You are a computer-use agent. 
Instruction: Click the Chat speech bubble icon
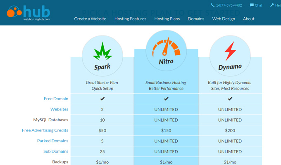point(252,5)
